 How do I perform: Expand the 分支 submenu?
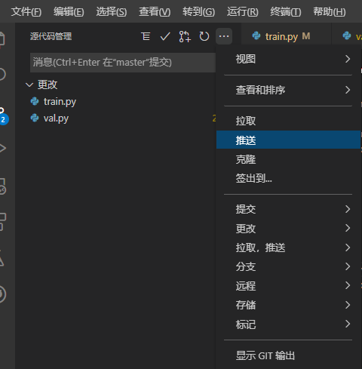point(288,266)
